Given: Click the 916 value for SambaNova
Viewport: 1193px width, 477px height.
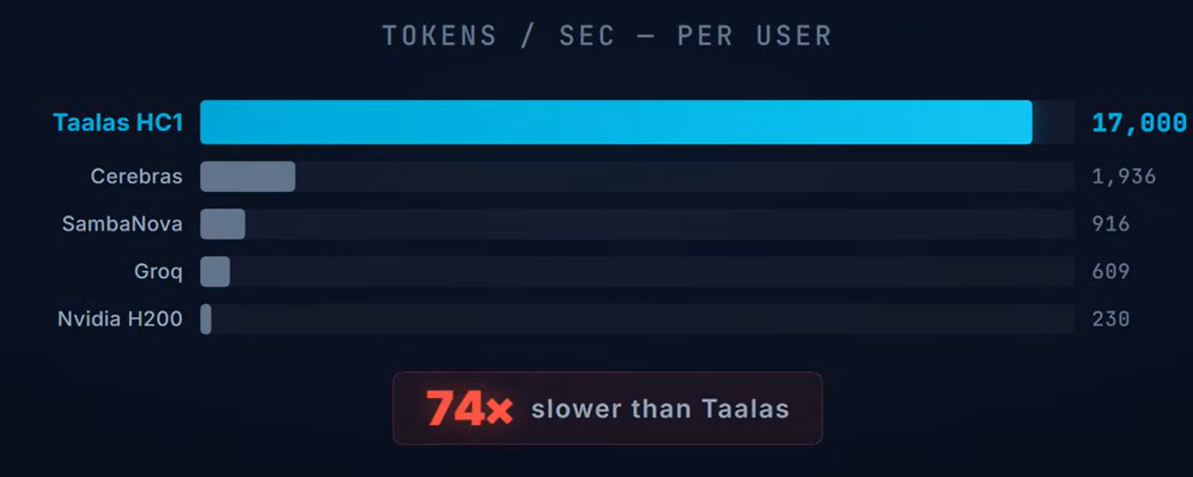Looking at the screenshot, I should tap(1111, 224).
